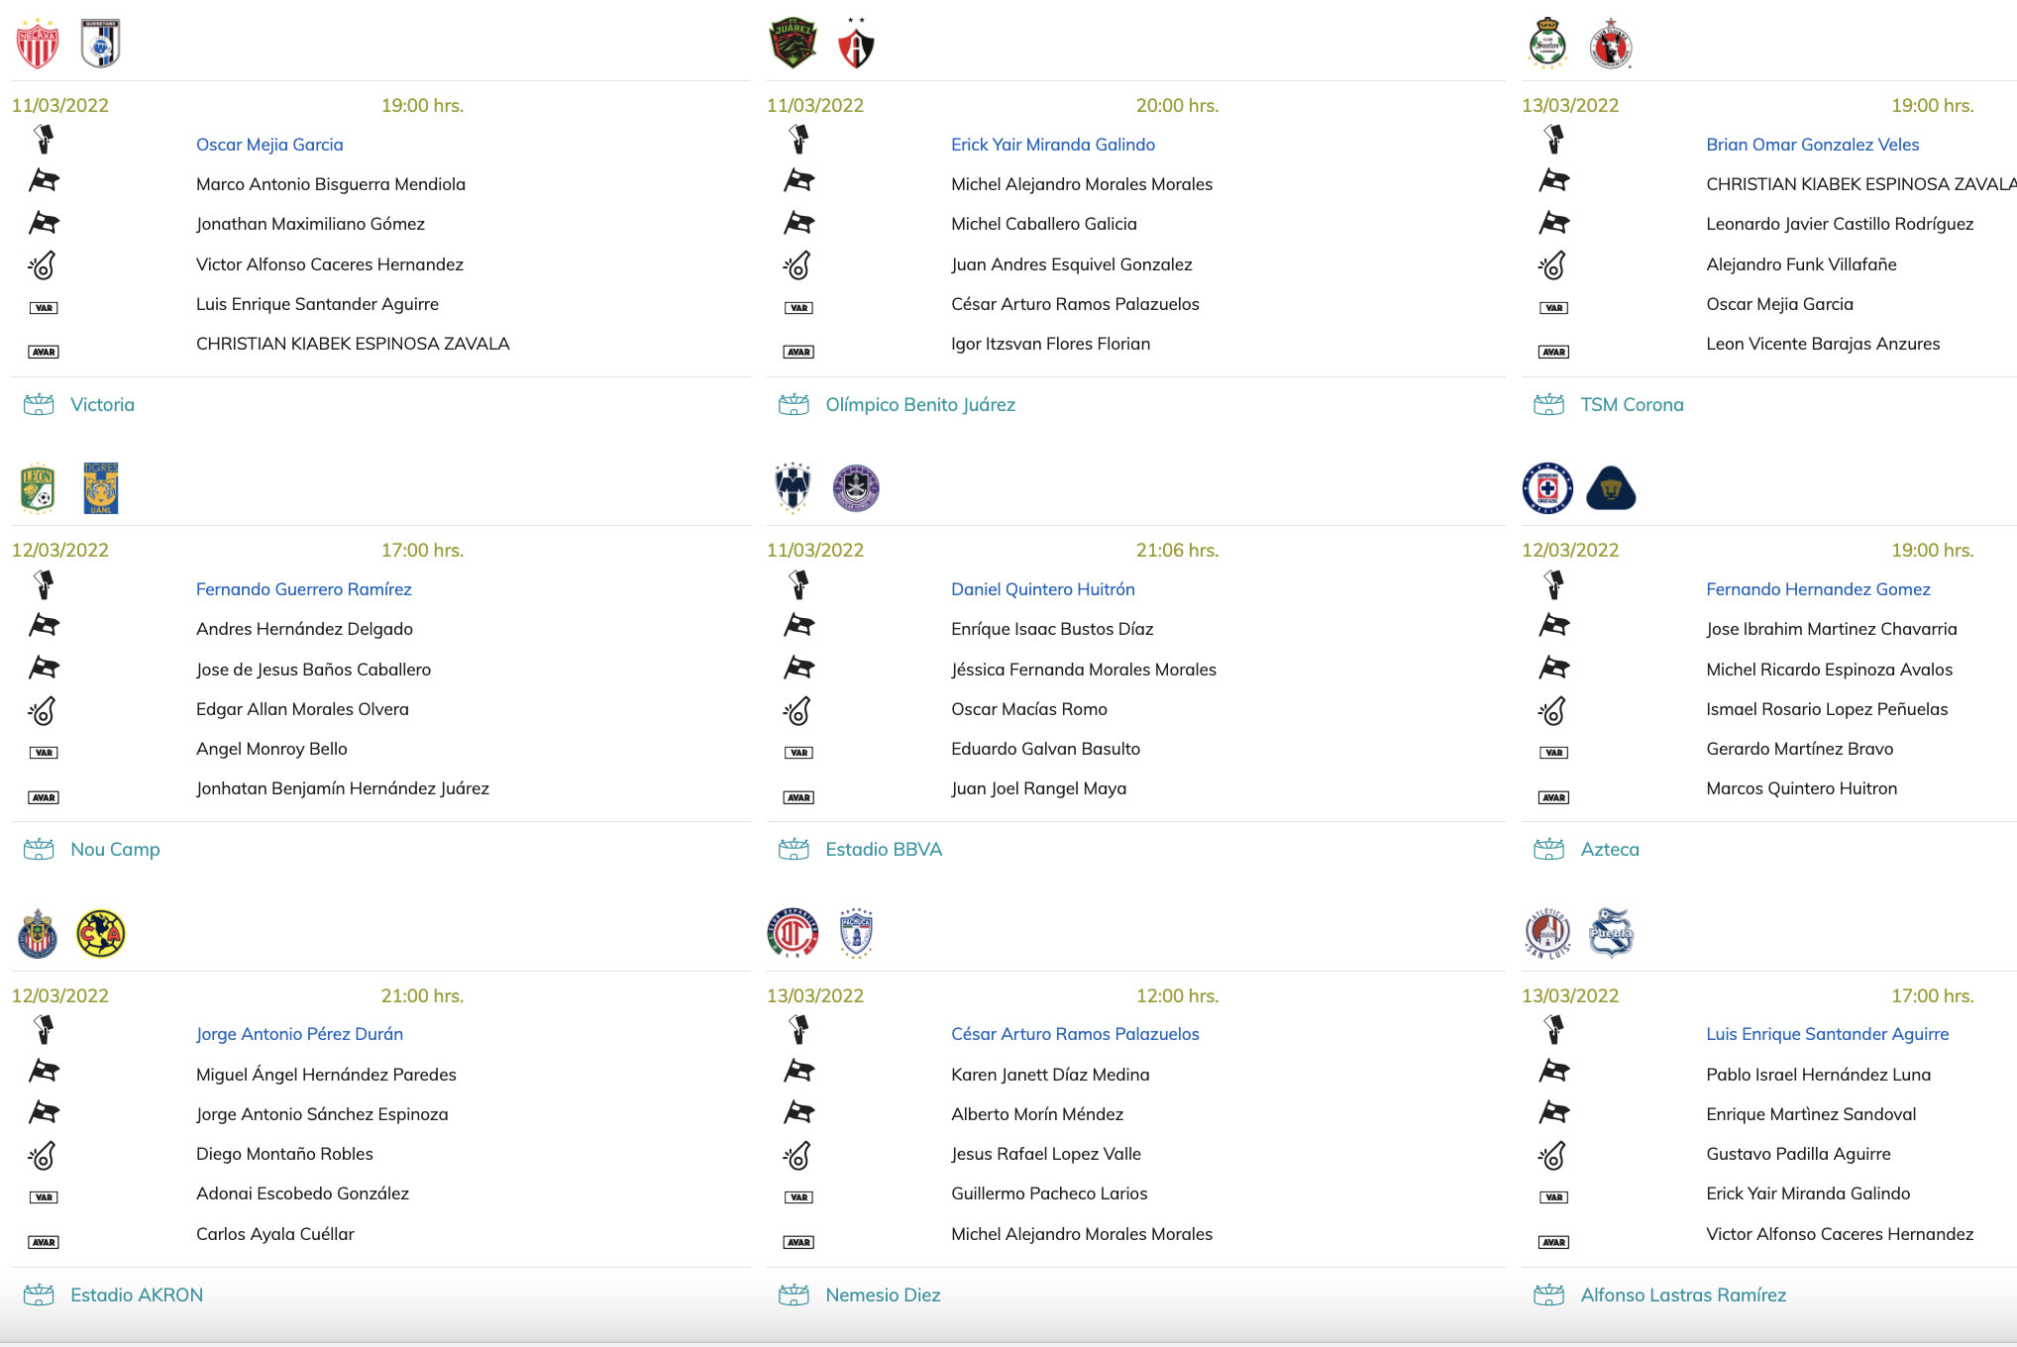Viewport: 2017px width, 1347px height.
Task: Open the Olímpico Benito Juárez venue link
Action: click(x=919, y=404)
